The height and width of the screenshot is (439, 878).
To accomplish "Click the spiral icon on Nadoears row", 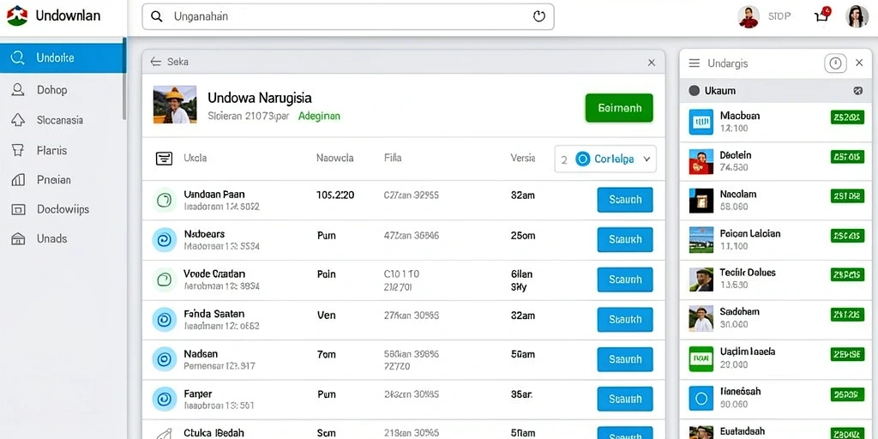I will (x=164, y=240).
